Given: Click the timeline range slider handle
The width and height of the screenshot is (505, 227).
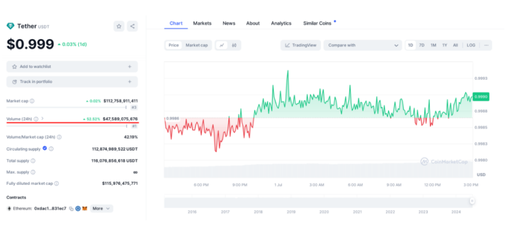Looking at the screenshot, I should click(x=472, y=201).
